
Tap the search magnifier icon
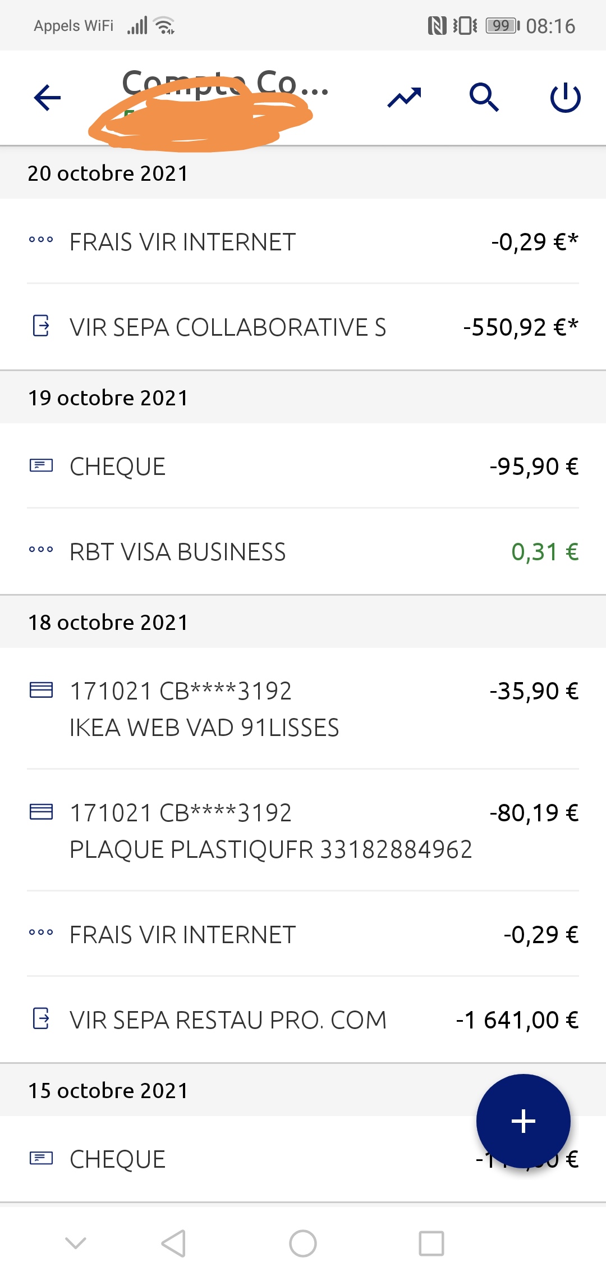(484, 98)
